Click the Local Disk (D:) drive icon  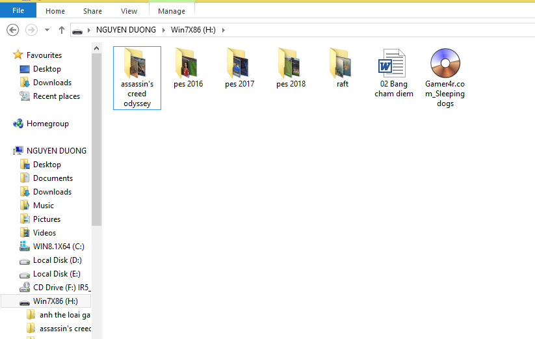[25, 262]
